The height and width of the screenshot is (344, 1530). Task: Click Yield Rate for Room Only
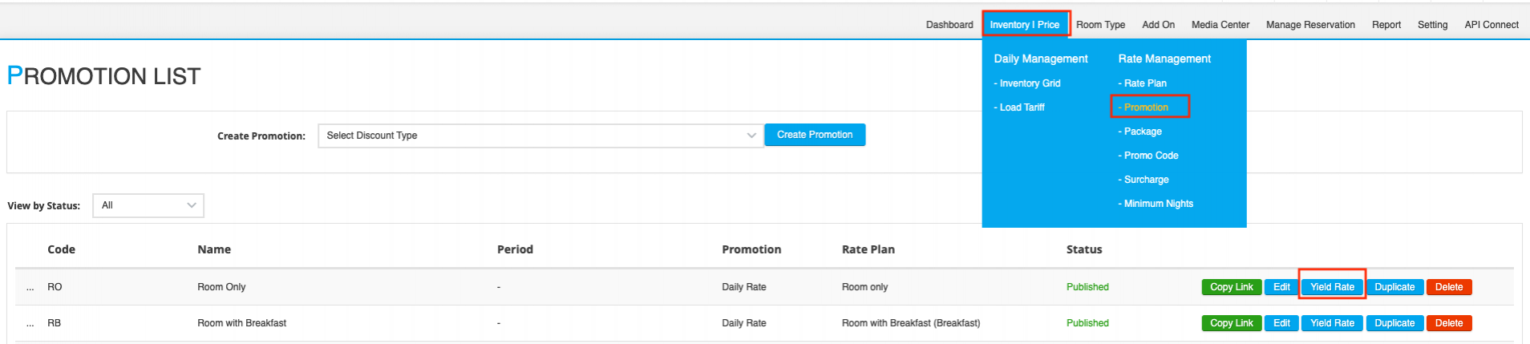coord(1332,287)
